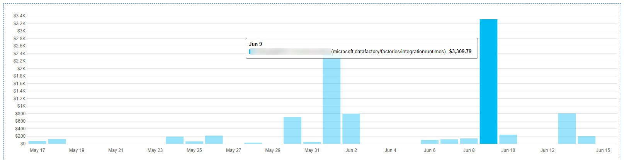Select the May 24 bar
Image resolution: width=624 pixels, height=160 pixels.
pyautogui.click(x=175, y=140)
